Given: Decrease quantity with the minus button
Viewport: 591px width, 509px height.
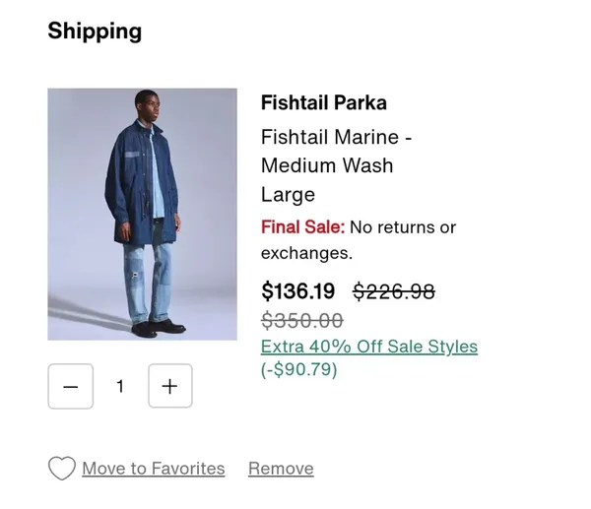Looking at the screenshot, I should (70, 386).
